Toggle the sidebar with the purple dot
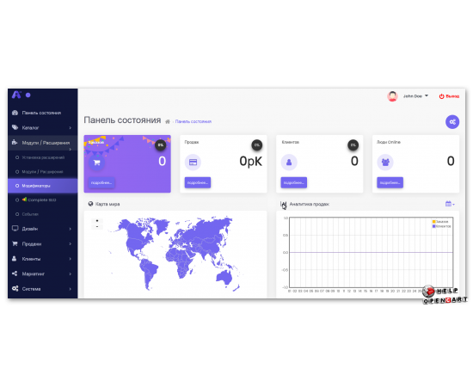Screen dimensions: 473x387 (28, 95)
